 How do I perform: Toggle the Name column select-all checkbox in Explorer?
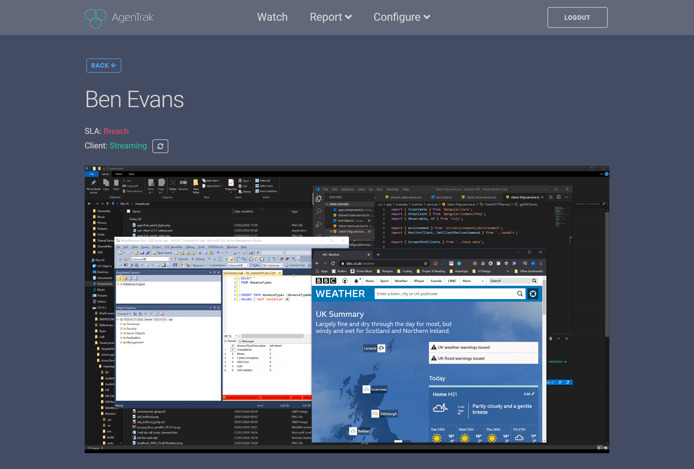(128, 211)
